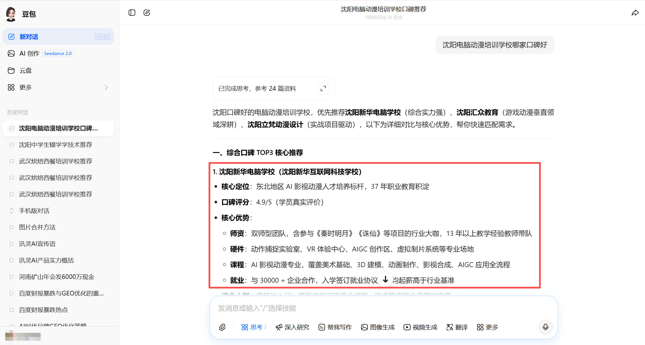Click the scroll-to-bottom arrow button
This screenshot has height=345, width=645.
385,279
